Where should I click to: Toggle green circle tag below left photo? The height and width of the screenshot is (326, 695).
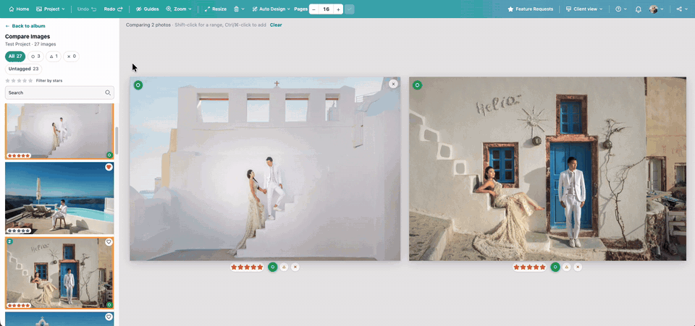click(273, 267)
